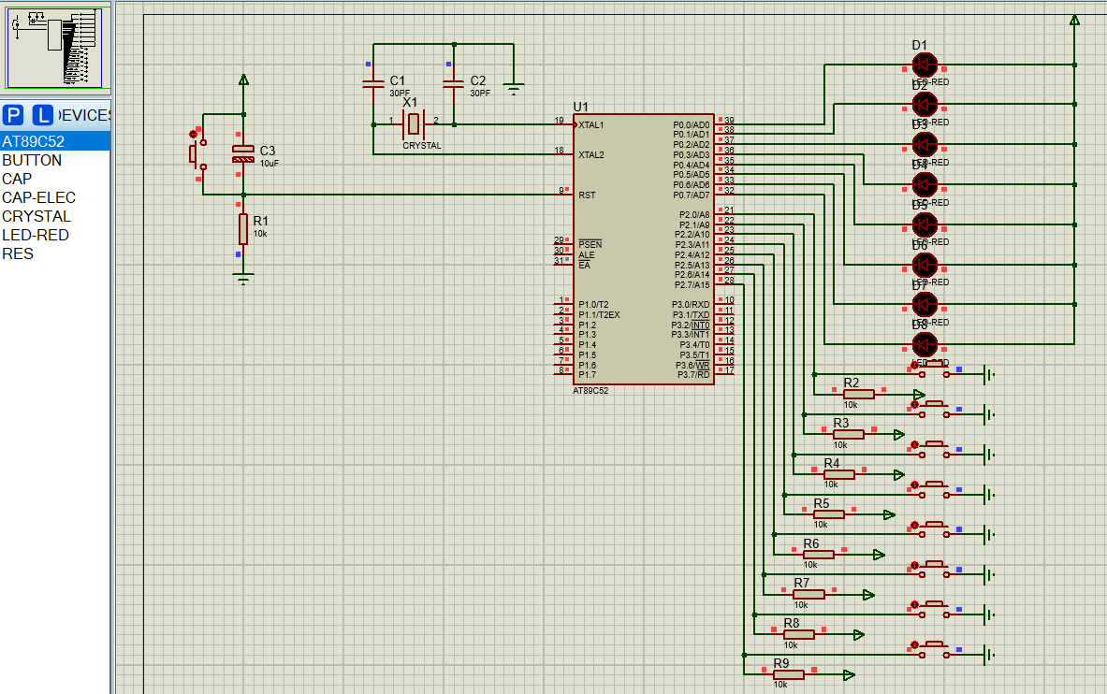This screenshot has height=694, width=1107.
Task: Click the R1 10k resistor
Action: [x=243, y=229]
